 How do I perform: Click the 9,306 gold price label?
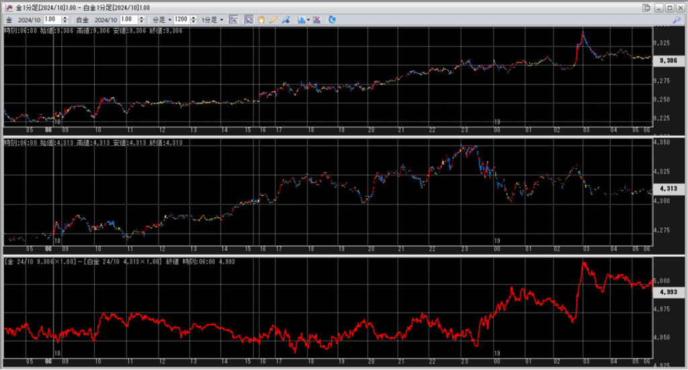(669, 60)
